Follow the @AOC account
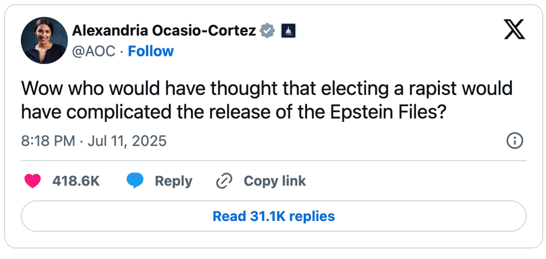The height and width of the screenshot is (259, 546). pos(151,51)
